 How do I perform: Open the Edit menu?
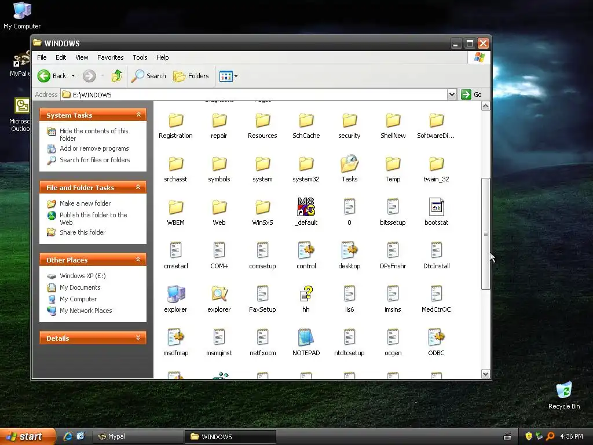60,57
